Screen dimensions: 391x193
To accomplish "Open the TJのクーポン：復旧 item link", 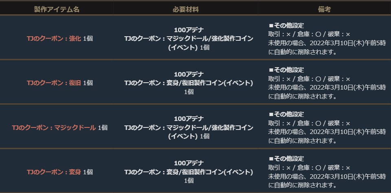I will click(x=54, y=83).
